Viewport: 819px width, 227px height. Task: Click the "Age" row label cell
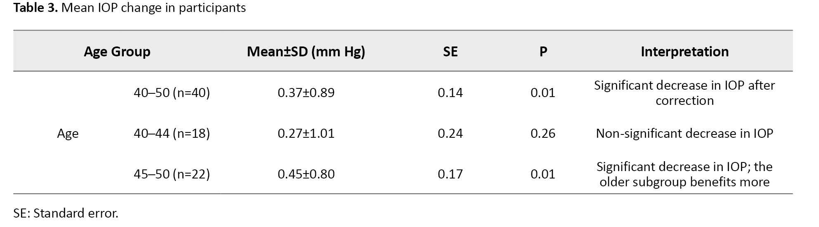[x=68, y=134]
